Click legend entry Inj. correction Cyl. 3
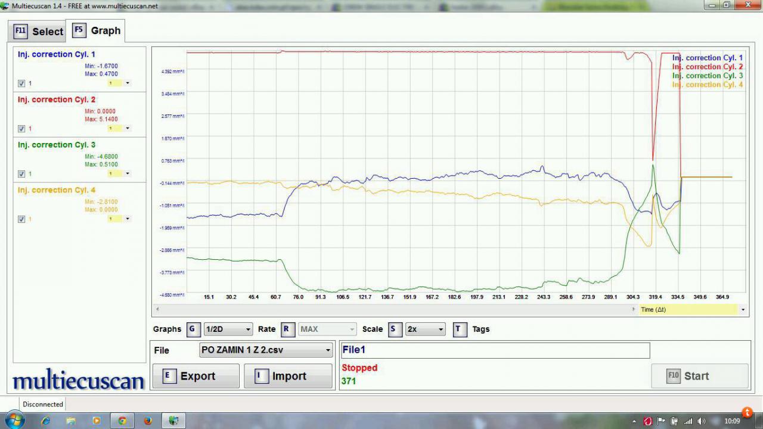Screen dimensions: 763x429 [708, 76]
